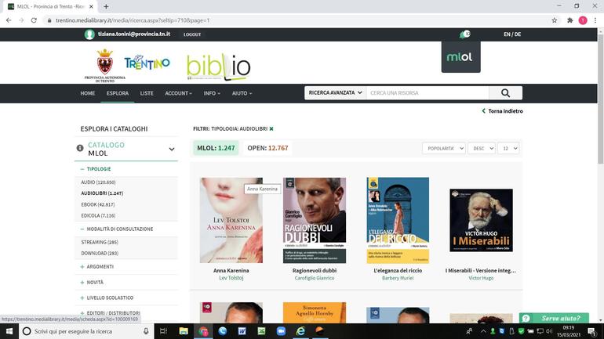Viewport: 604px width, 339px height.
Task: Click the user avatar icon
Action: pos(89,34)
